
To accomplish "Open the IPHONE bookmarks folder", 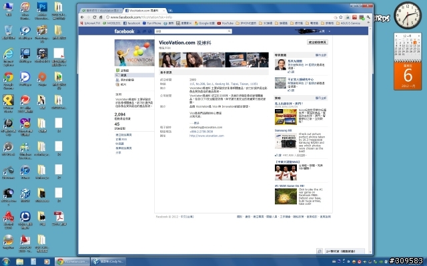I will 246,23.
